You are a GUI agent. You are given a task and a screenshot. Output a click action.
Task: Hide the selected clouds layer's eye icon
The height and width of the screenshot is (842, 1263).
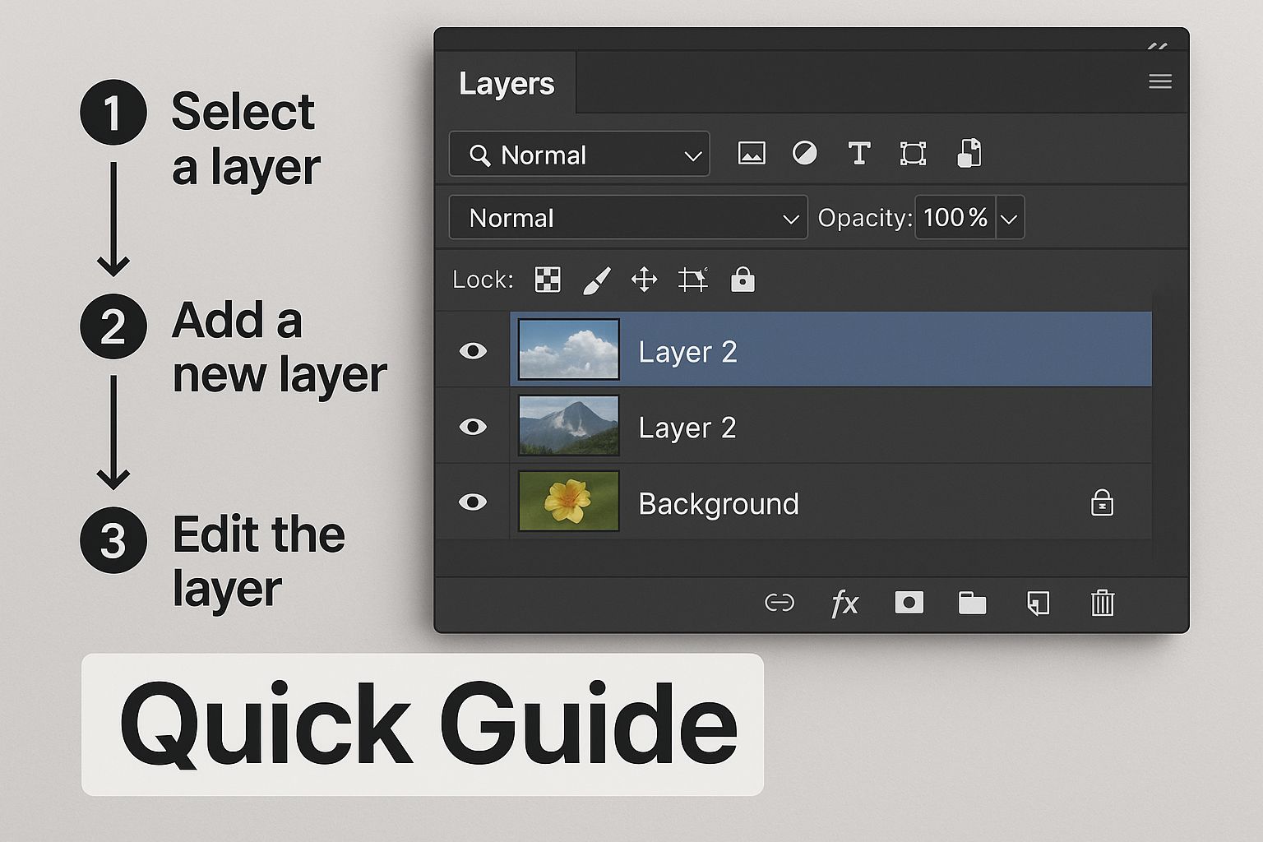click(x=473, y=351)
